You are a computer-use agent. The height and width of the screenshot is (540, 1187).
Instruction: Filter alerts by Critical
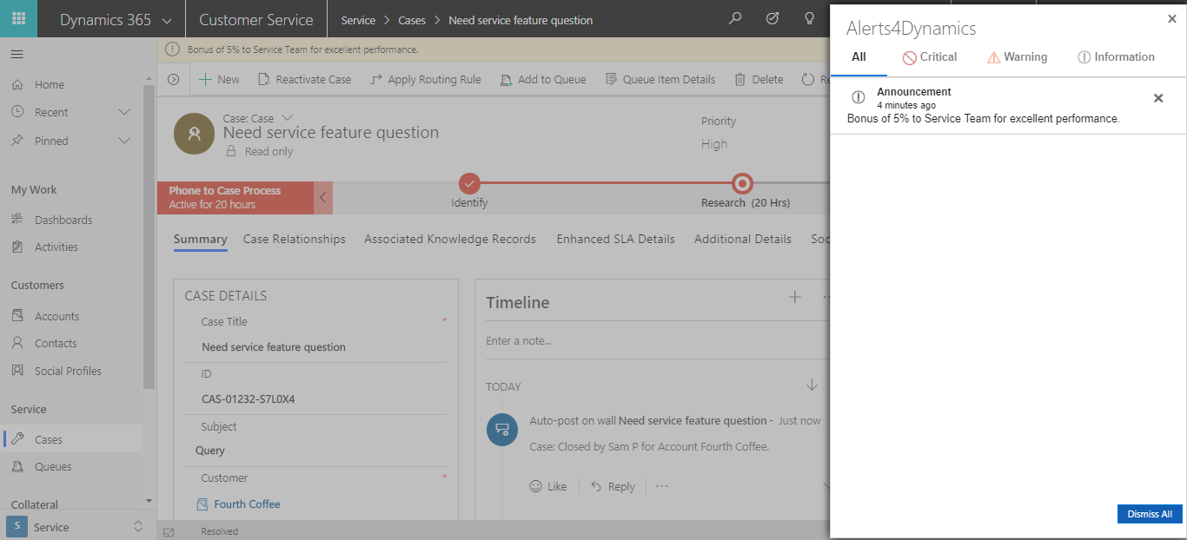point(930,57)
